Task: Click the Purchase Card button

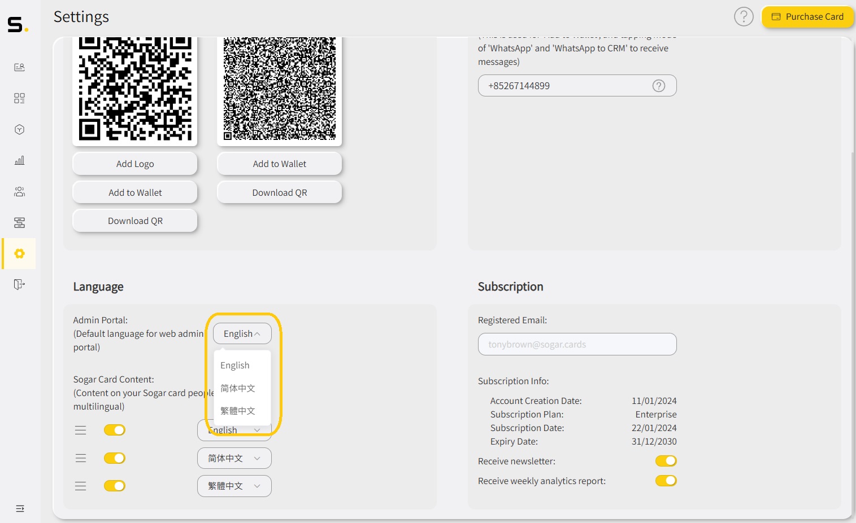Action: click(x=807, y=16)
